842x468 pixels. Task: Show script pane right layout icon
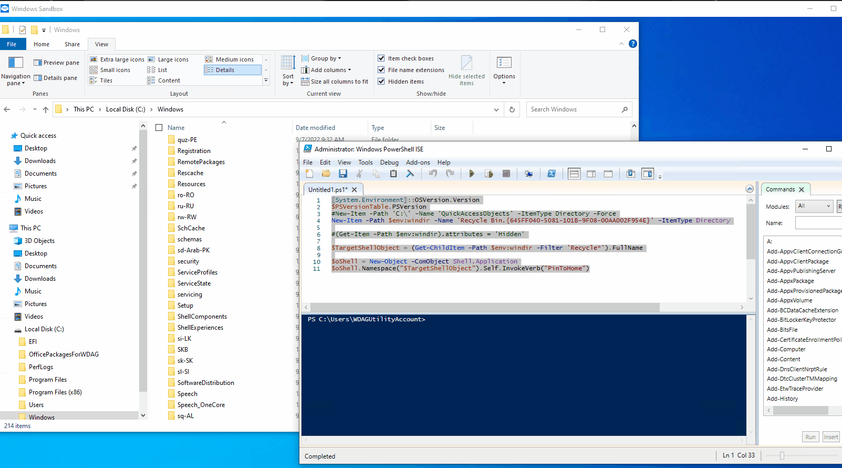click(591, 174)
